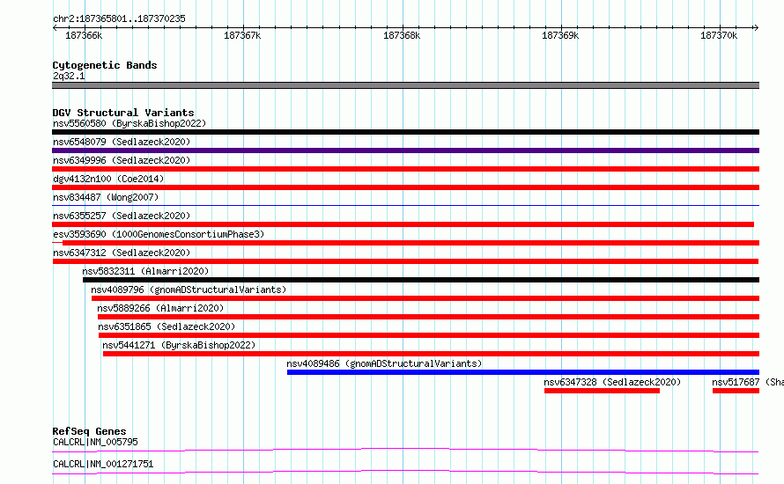The width and height of the screenshot is (784, 484).
Task: Select the black nsv5832311 variant bar
Action: 421,280
